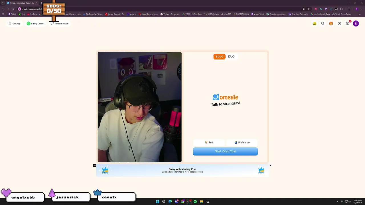Open the Windows Start menu
Image resolution: width=365 pixels, height=205 pixels.
(x=157, y=202)
